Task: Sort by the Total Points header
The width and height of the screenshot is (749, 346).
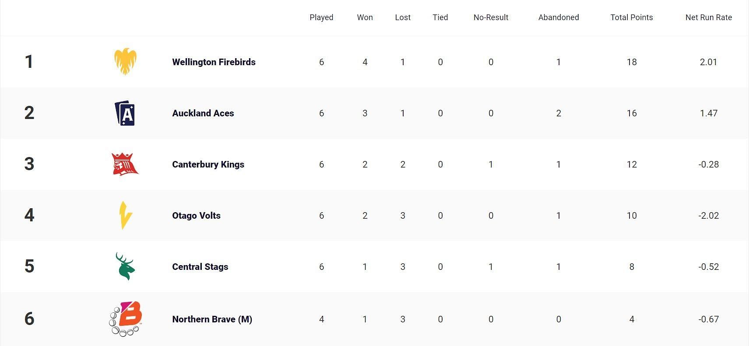Action: pyautogui.click(x=632, y=17)
